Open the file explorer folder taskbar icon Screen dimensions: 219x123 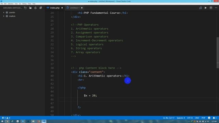[x=33, y=121]
